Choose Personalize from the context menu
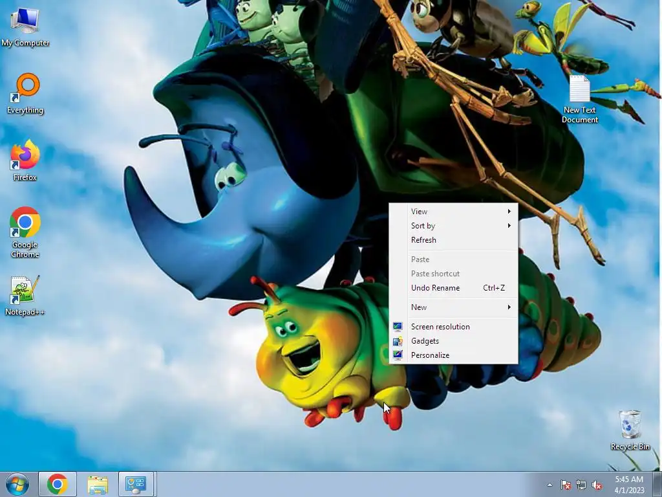The image size is (662, 497). (453, 355)
